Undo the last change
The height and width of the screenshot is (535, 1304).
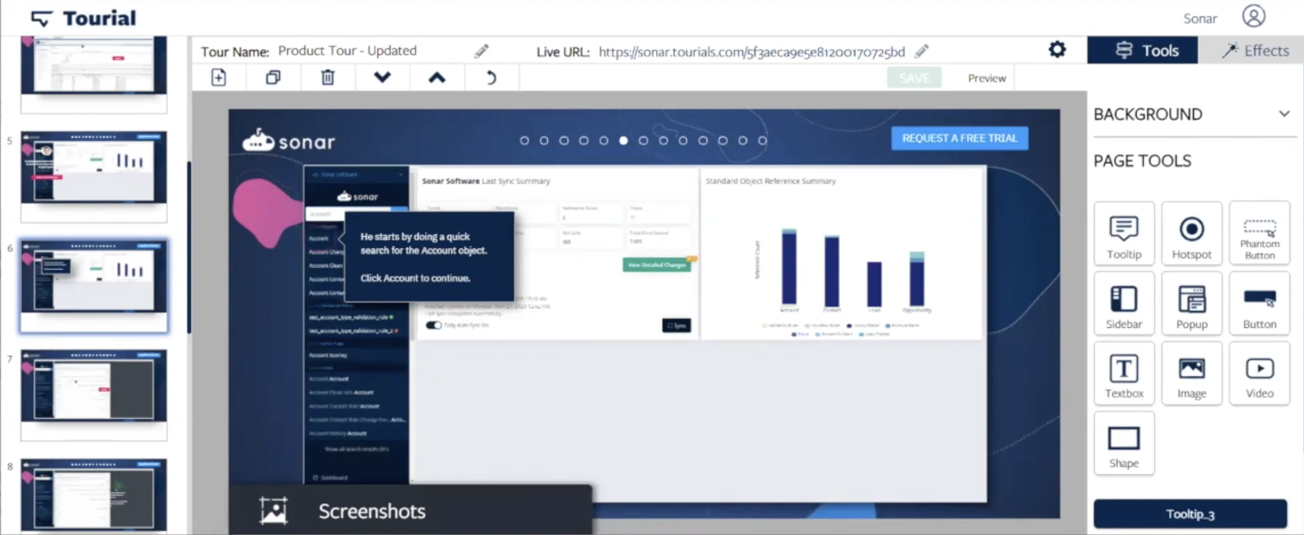pos(491,77)
